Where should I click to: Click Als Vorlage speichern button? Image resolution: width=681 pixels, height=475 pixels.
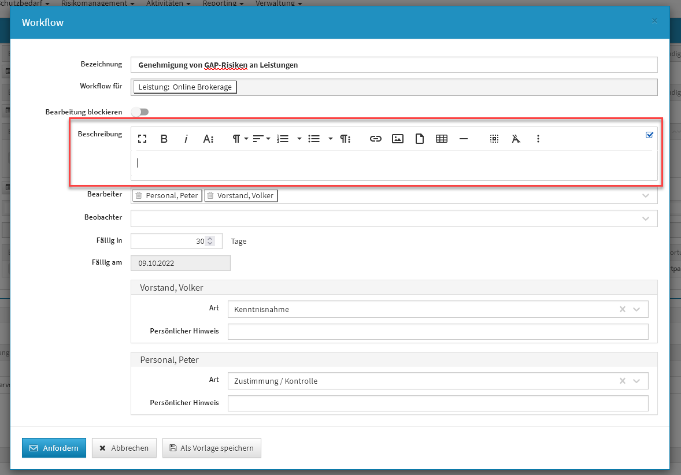[x=212, y=448]
